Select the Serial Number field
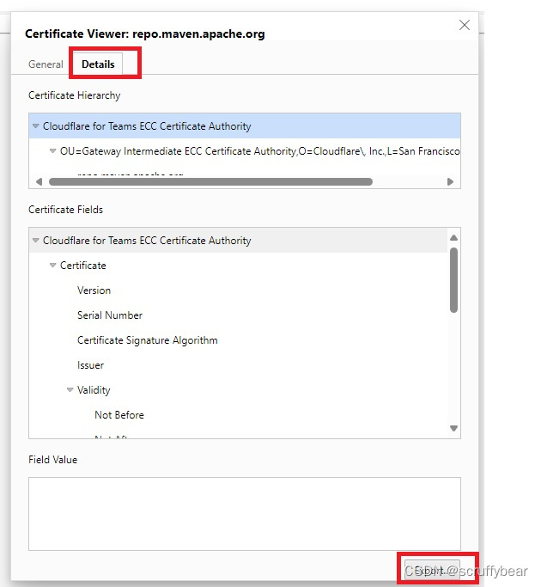The height and width of the screenshot is (587, 541). point(239,315)
